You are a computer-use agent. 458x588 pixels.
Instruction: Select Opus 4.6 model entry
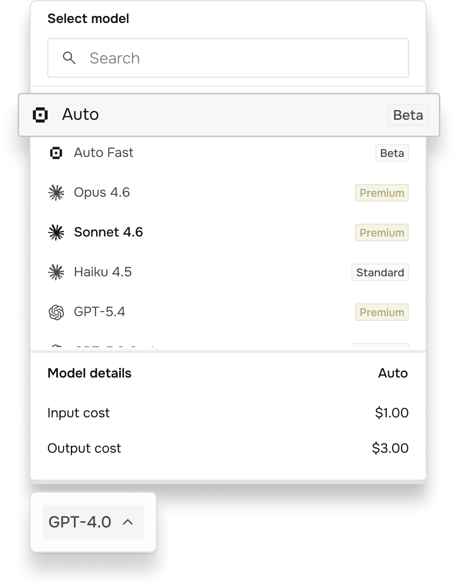tap(228, 193)
